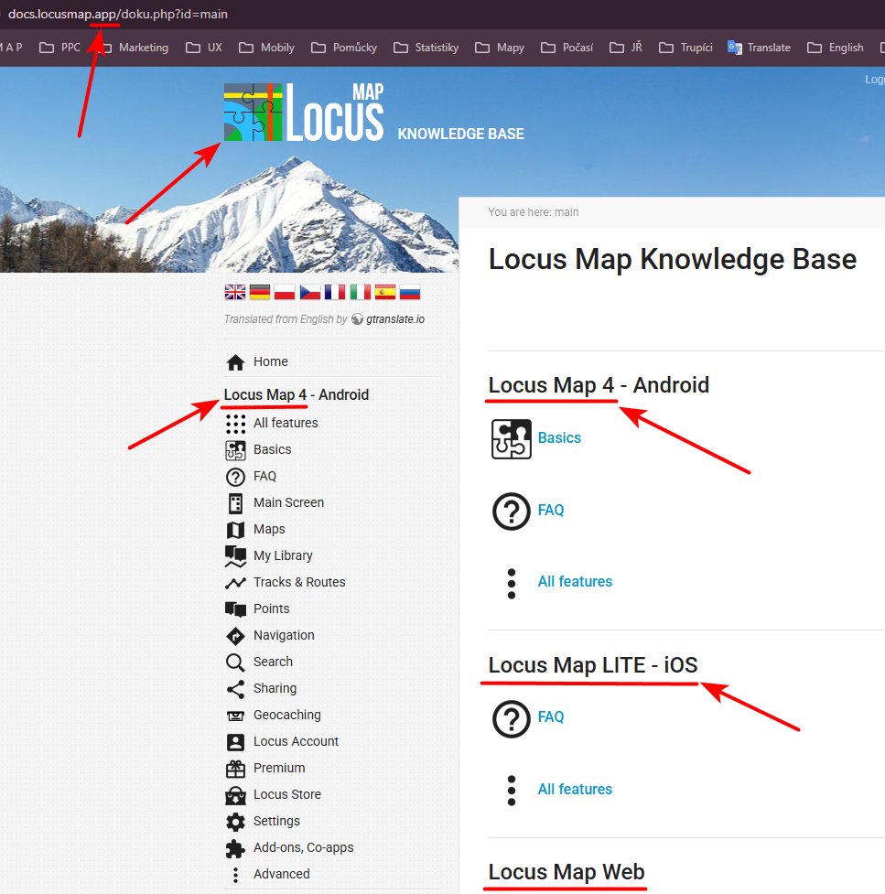Viewport: 885px width, 894px height.
Task: Select the Czech flag language option
Action: pyautogui.click(x=310, y=292)
